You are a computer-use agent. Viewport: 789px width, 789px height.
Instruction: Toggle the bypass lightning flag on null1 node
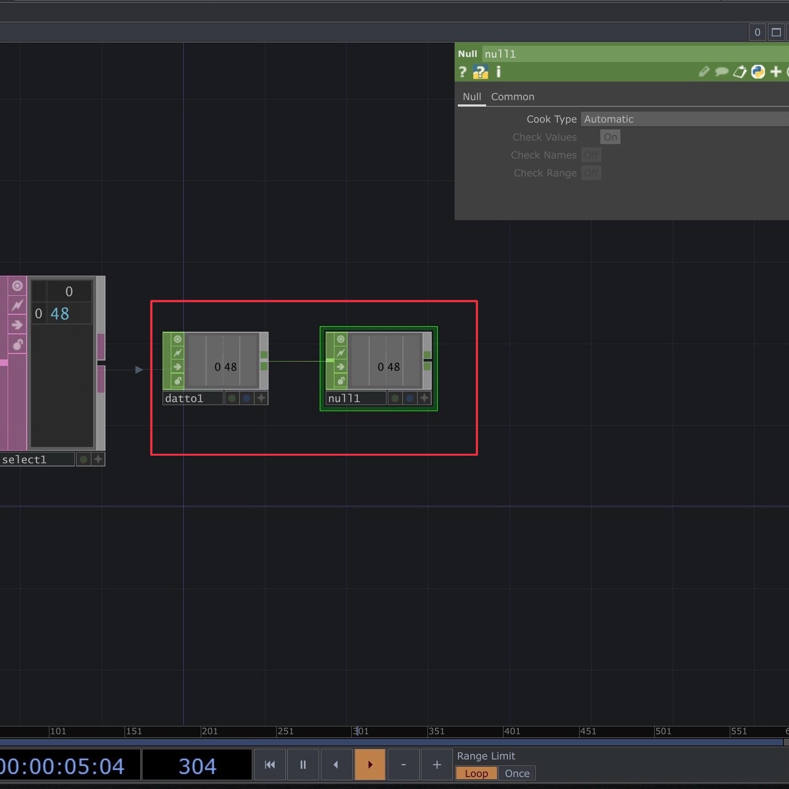(x=339, y=352)
